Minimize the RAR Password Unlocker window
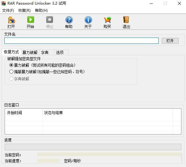Screen dimensions: 186x167 151,3
